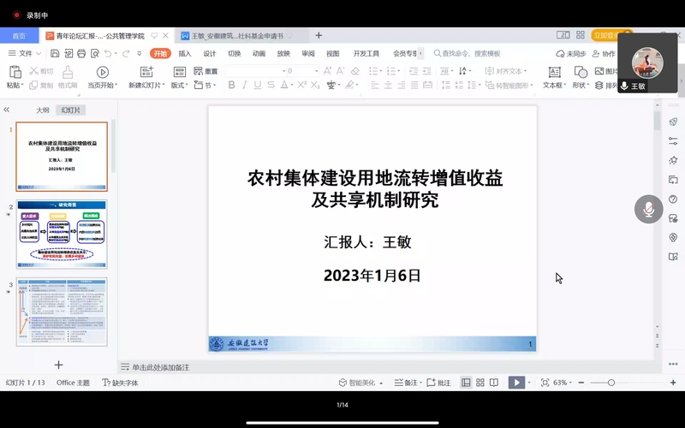The height and width of the screenshot is (428, 685).
Task: Click the zoom slider in status bar
Action: pyautogui.click(x=611, y=383)
